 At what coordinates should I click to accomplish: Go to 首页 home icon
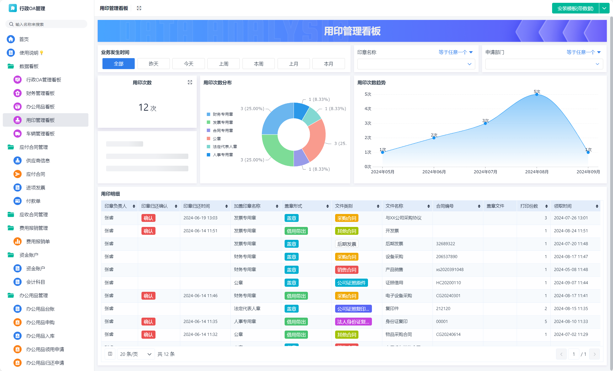11,39
